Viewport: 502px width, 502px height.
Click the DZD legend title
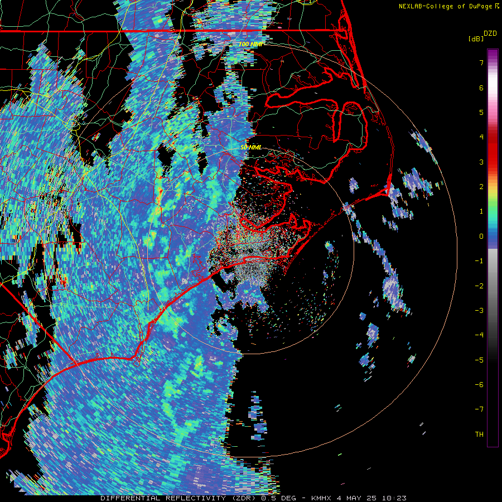point(490,33)
